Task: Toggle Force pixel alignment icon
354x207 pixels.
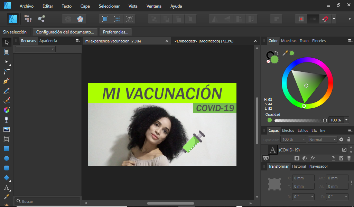Action: click(301, 19)
